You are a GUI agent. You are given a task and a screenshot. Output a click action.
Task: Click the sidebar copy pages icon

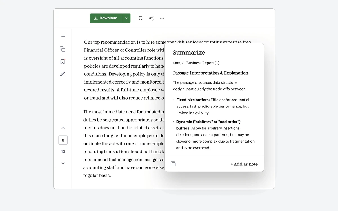pos(63,49)
